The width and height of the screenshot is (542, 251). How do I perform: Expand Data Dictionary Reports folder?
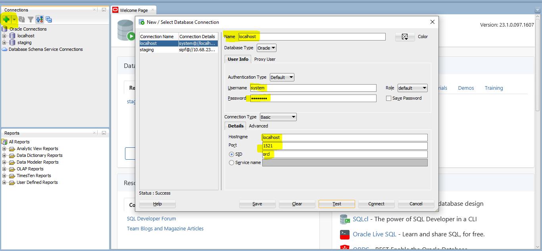(4, 155)
